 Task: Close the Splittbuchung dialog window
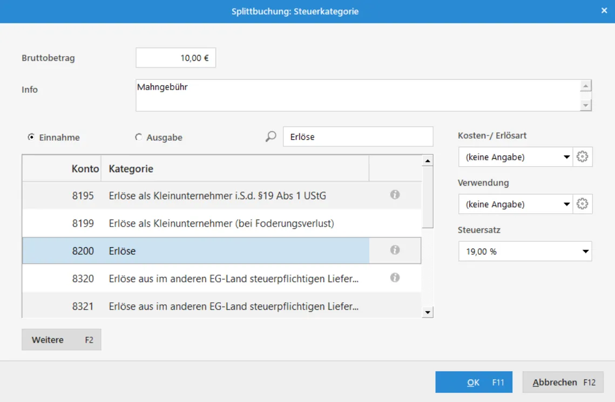[604, 11]
